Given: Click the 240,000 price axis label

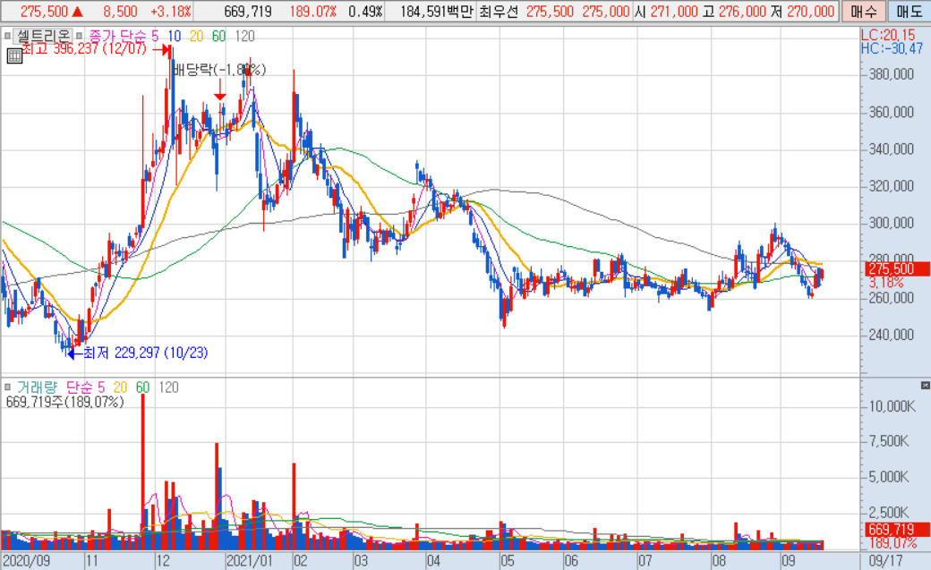Looking at the screenshot, I should [x=892, y=335].
